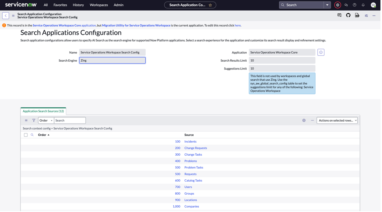The width and height of the screenshot is (382, 212).
Task: Click the Name field
Action: point(113,53)
